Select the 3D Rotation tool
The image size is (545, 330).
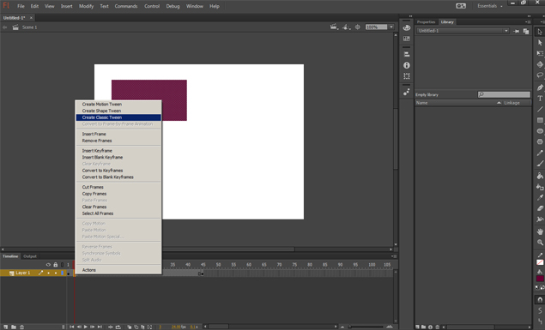click(x=540, y=64)
